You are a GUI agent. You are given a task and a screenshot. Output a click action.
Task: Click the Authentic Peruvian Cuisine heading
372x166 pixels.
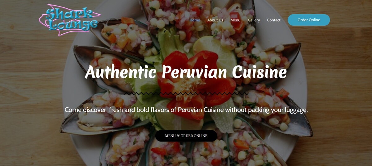pyautogui.click(x=186, y=72)
